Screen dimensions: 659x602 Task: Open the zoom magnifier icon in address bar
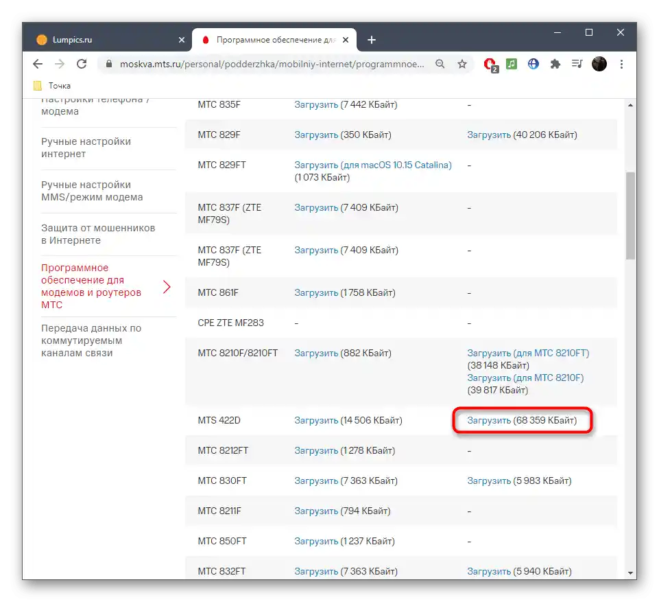[440, 64]
